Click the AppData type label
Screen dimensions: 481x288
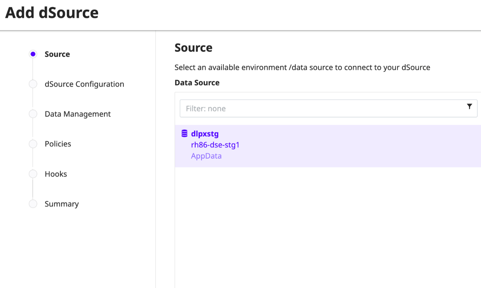pyautogui.click(x=206, y=156)
